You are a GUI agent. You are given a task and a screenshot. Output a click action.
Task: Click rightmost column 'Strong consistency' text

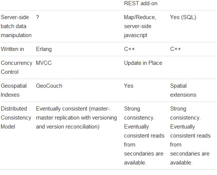tap(185, 113)
